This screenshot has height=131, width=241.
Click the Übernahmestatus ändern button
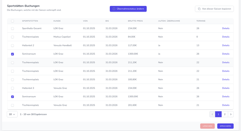[x=128, y=9]
